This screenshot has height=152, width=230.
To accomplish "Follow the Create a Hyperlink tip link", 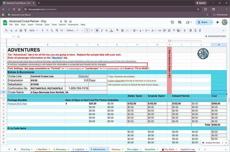I will click(x=116, y=81).
